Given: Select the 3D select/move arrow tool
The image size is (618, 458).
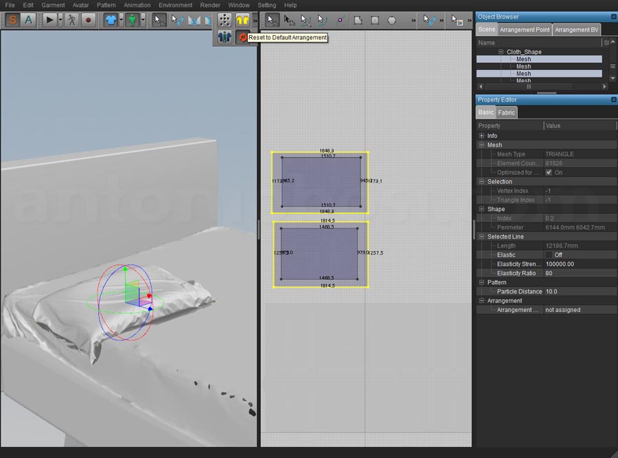Looking at the screenshot, I should [x=159, y=20].
